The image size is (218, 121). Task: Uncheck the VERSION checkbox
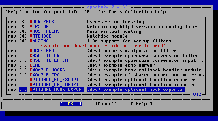click(23, 27)
